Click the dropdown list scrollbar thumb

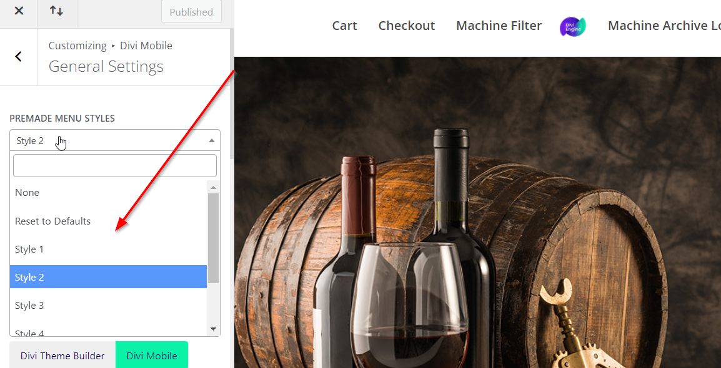(213, 237)
